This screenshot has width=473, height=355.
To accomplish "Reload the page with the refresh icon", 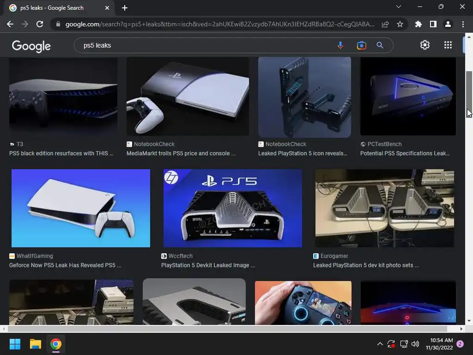I will (40, 24).
